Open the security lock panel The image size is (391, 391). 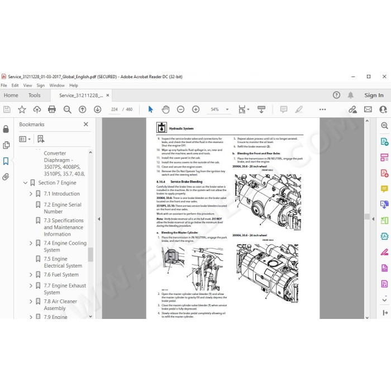click(x=6, y=129)
